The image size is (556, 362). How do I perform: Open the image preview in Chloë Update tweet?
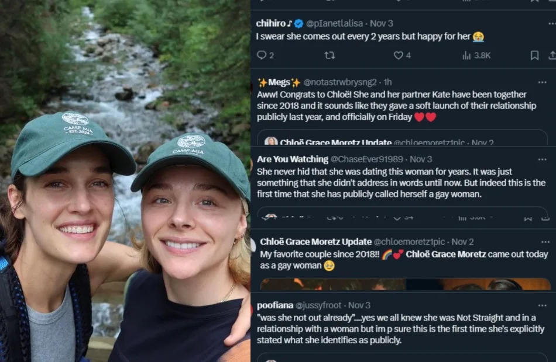(404, 284)
